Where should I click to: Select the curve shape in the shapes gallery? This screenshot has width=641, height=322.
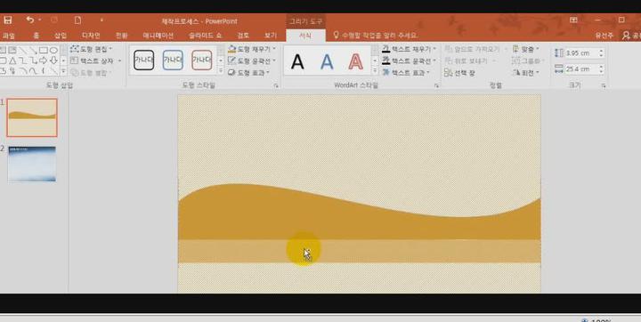[34, 71]
